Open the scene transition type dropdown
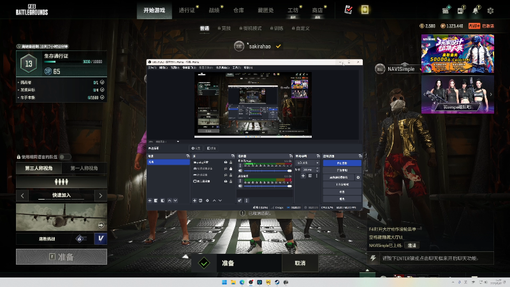This screenshot has width=510, height=287. click(x=307, y=163)
